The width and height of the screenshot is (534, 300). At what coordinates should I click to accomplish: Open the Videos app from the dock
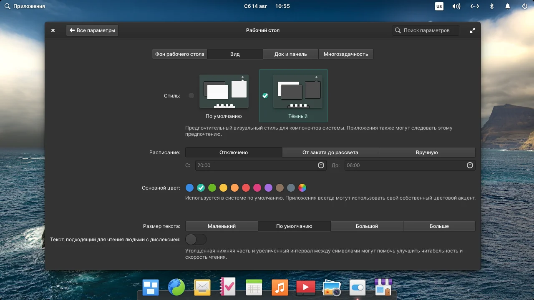(x=305, y=287)
